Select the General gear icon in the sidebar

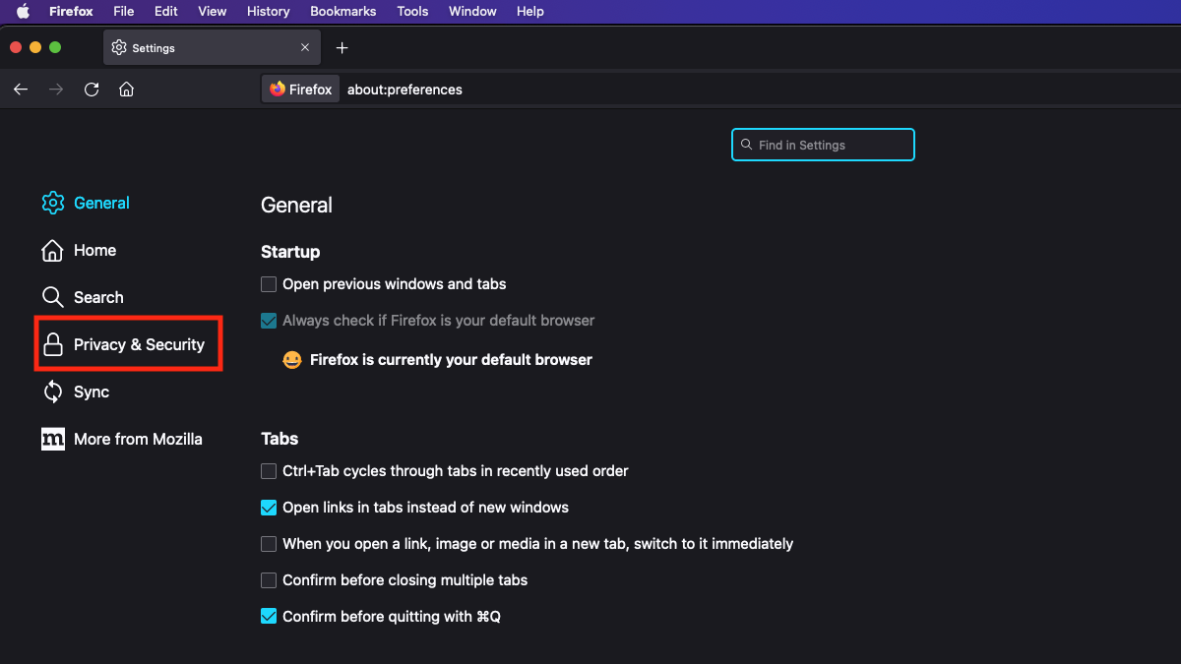point(52,203)
